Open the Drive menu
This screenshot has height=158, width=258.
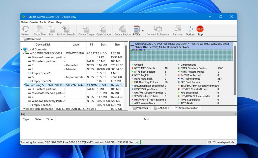(x=24, y=22)
